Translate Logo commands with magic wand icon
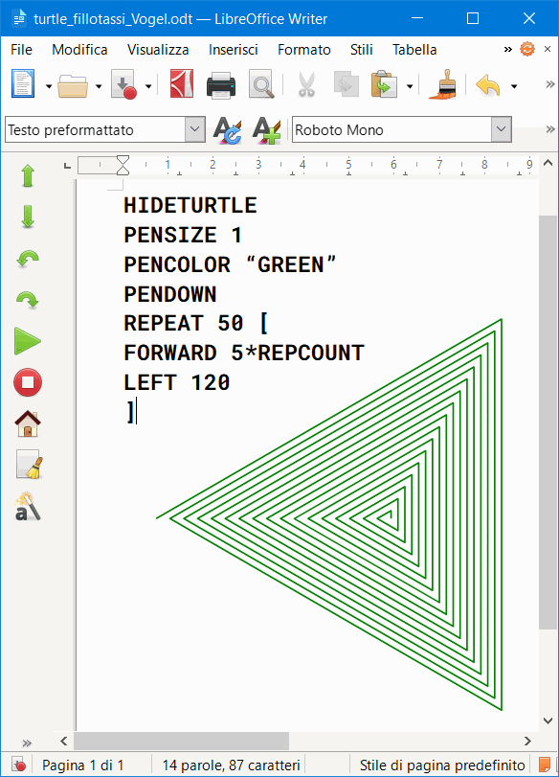 click(x=27, y=507)
